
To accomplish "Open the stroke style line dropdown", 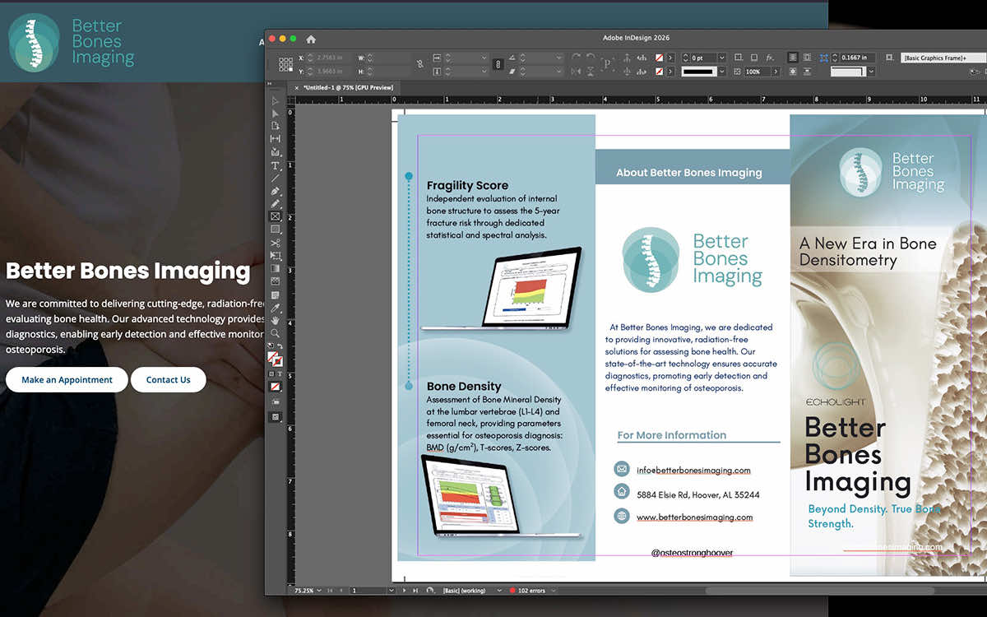I will click(x=721, y=71).
